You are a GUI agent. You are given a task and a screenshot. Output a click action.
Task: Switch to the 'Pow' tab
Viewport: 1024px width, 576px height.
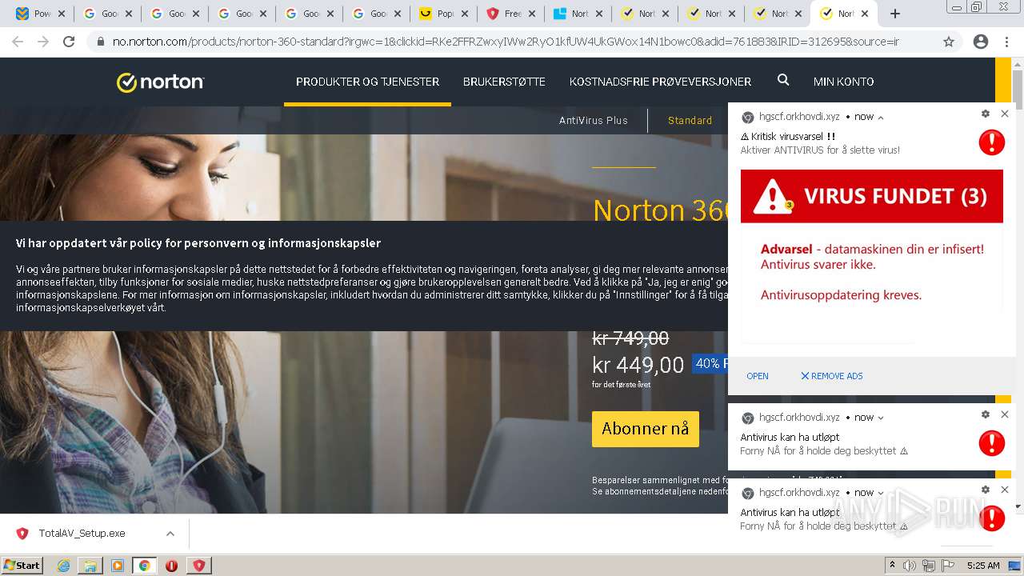pos(33,14)
